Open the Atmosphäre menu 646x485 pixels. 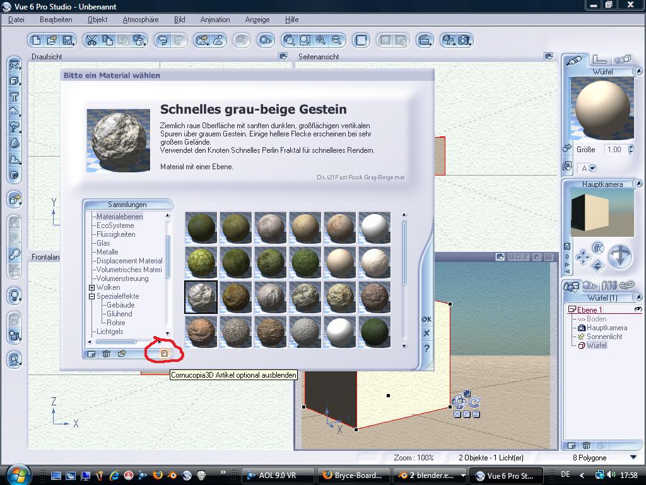(x=141, y=20)
